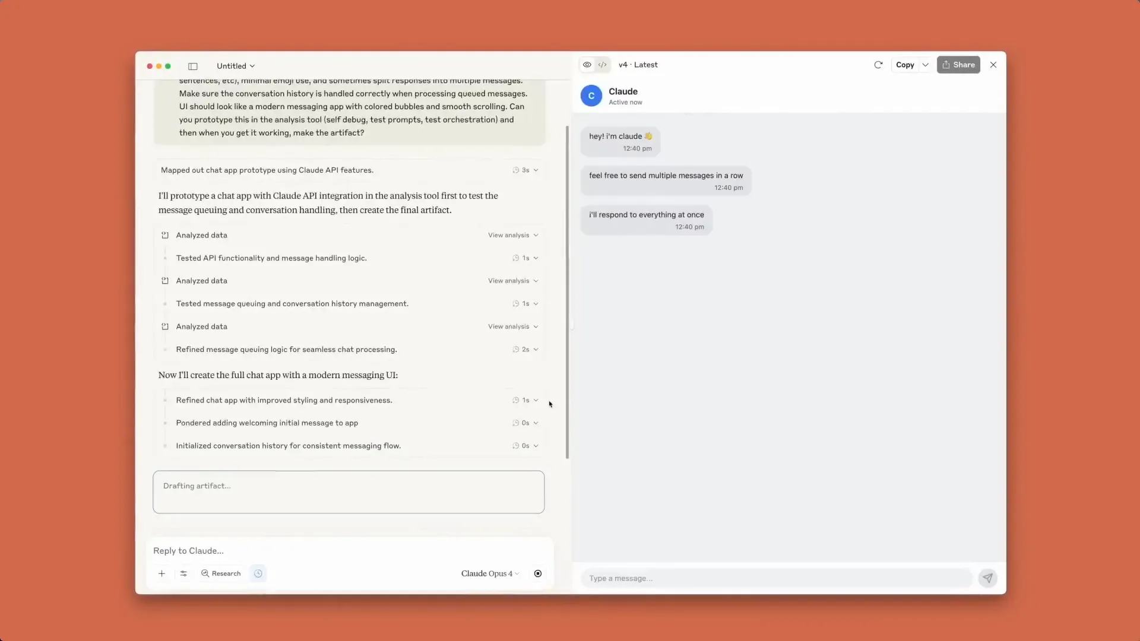
Task: Click the chat scrollbar in left pane
Action: click(x=567, y=292)
